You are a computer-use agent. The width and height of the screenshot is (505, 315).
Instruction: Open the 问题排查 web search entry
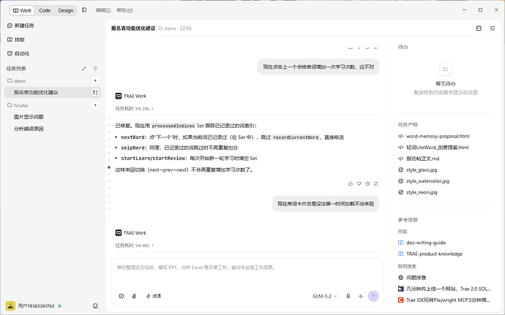412,277
